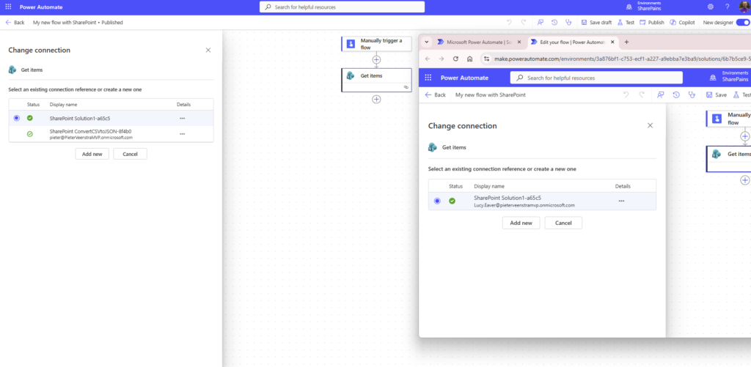Image resolution: width=751 pixels, height=367 pixels.
Task: Turn off the New designer toggle
Action: click(743, 22)
